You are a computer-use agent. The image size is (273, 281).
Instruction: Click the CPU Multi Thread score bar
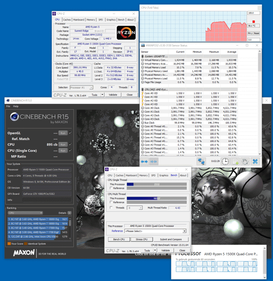[x=157, y=198]
